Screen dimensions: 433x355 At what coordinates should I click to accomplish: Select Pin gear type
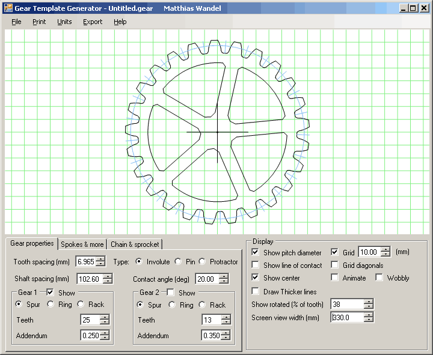click(x=178, y=262)
